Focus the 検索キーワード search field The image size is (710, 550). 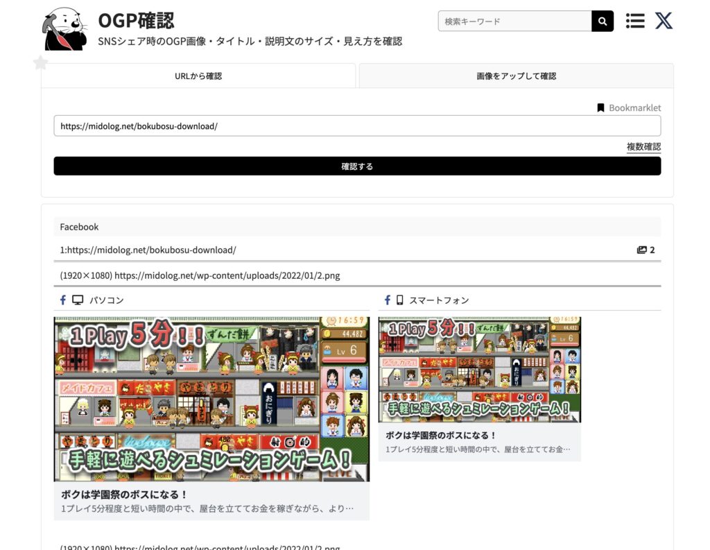pos(515,22)
